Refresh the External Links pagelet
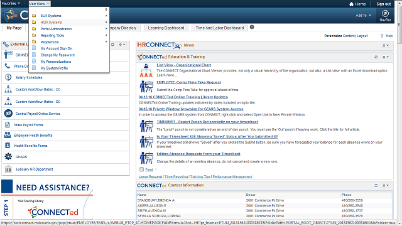The width and height of the screenshot is (402, 226). pos(112,45)
